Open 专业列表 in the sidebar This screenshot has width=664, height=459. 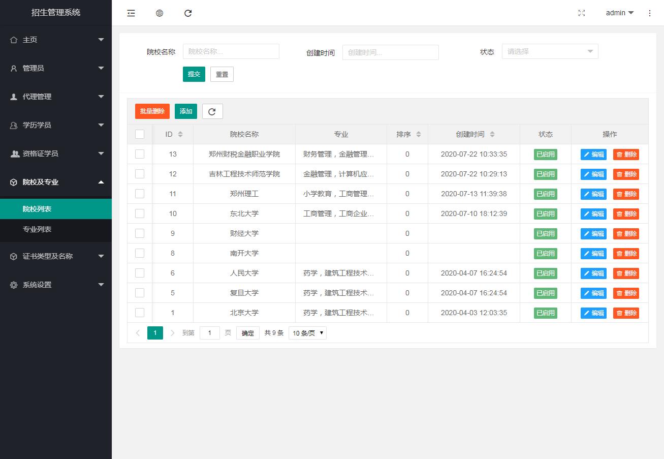click(x=37, y=229)
